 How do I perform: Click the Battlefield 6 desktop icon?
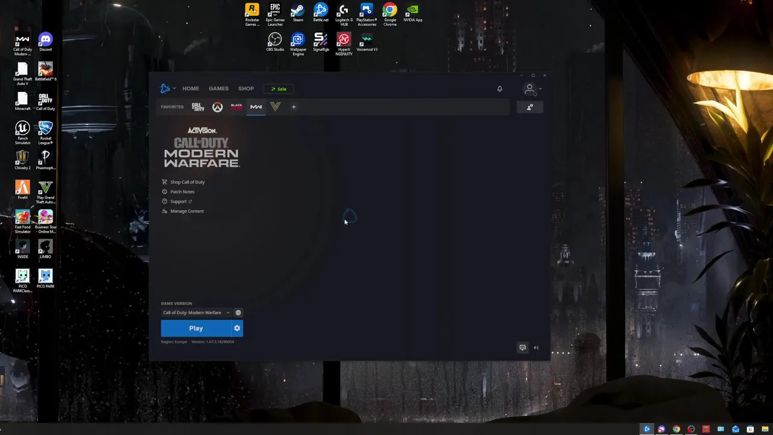[x=45, y=71]
